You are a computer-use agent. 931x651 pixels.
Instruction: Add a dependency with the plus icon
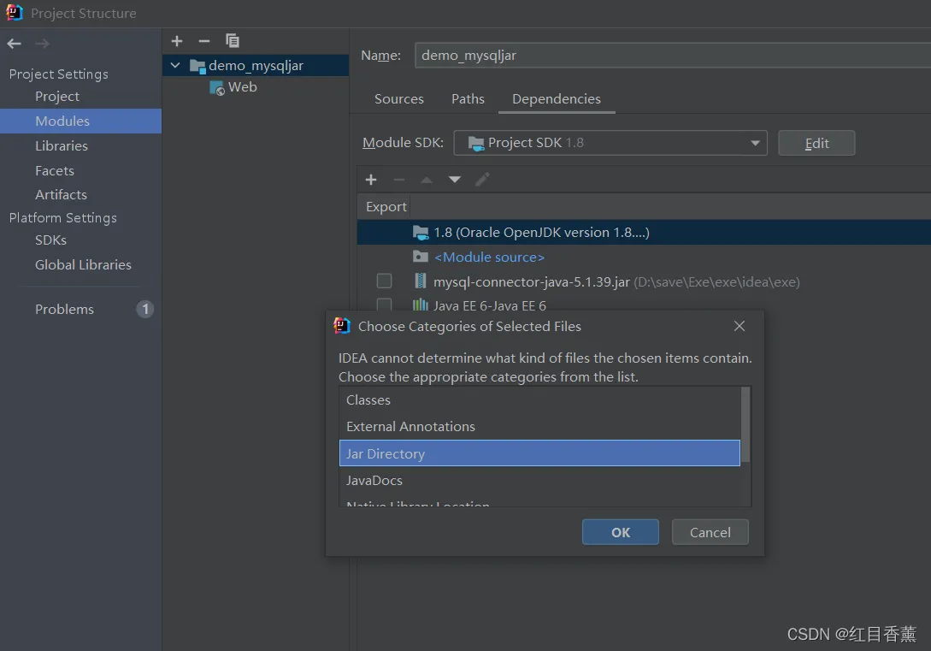point(371,180)
